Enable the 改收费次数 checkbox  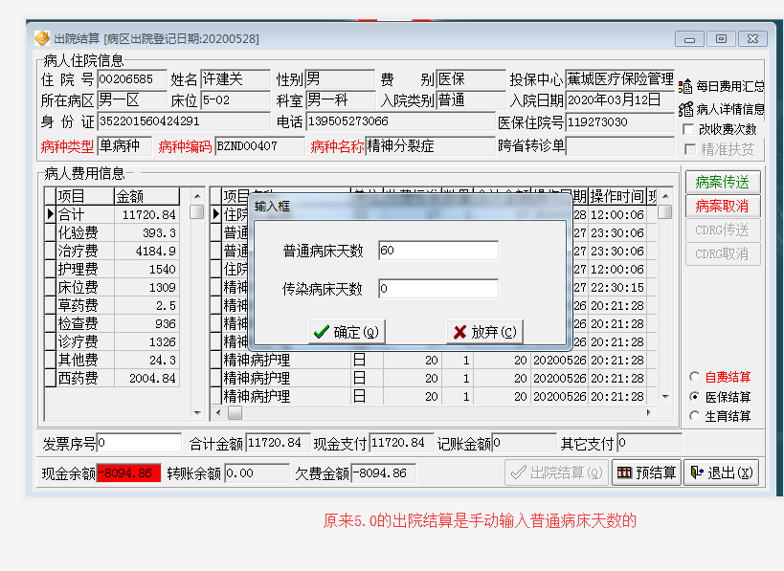[688, 129]
